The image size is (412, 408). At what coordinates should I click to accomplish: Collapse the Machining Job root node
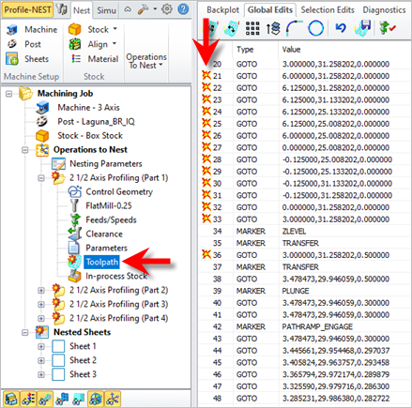click(x=9, y=94)
